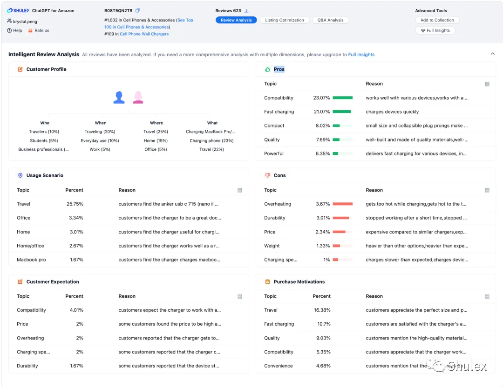
Task: Open the grid view icon in the Cons panel
Action: pos(487,190)
